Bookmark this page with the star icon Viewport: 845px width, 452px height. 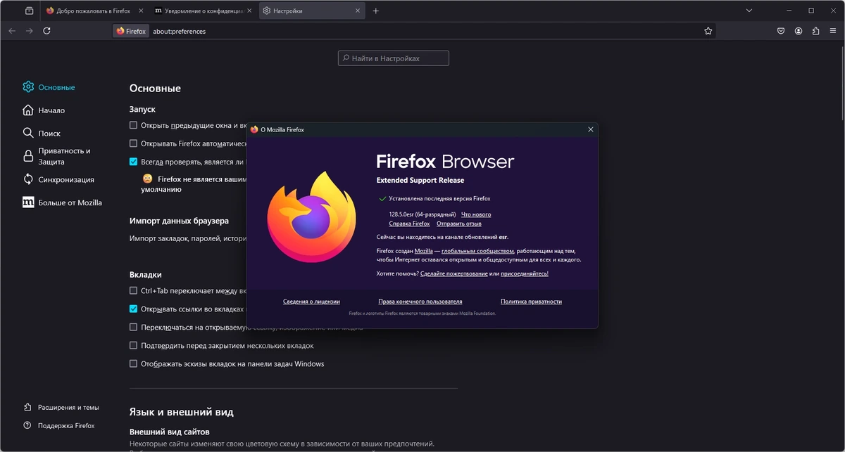tap(708, 31)
